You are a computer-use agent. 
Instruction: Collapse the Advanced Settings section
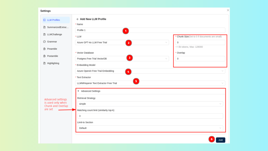78,91
